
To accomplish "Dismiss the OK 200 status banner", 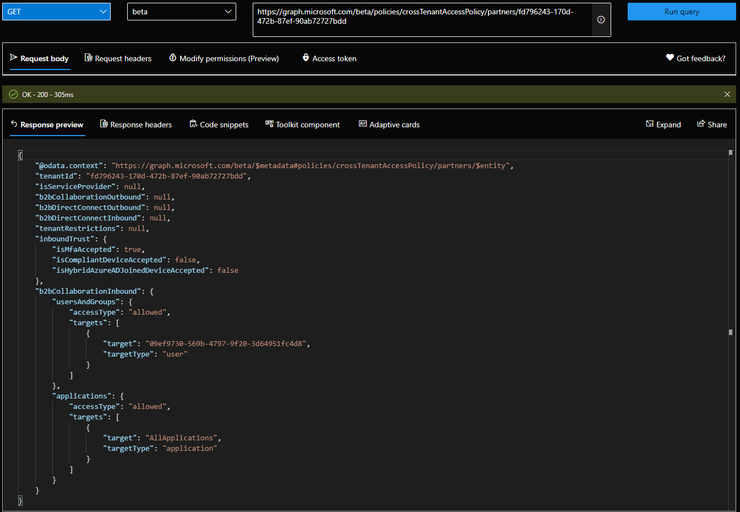I will coord(727,94).
